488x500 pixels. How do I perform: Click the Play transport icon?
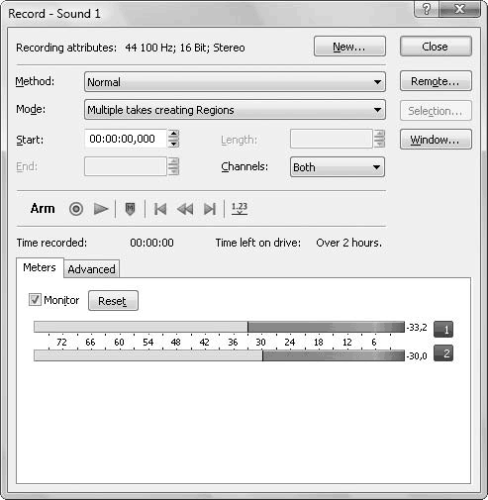pyautogui.click(x=101, y=209)
